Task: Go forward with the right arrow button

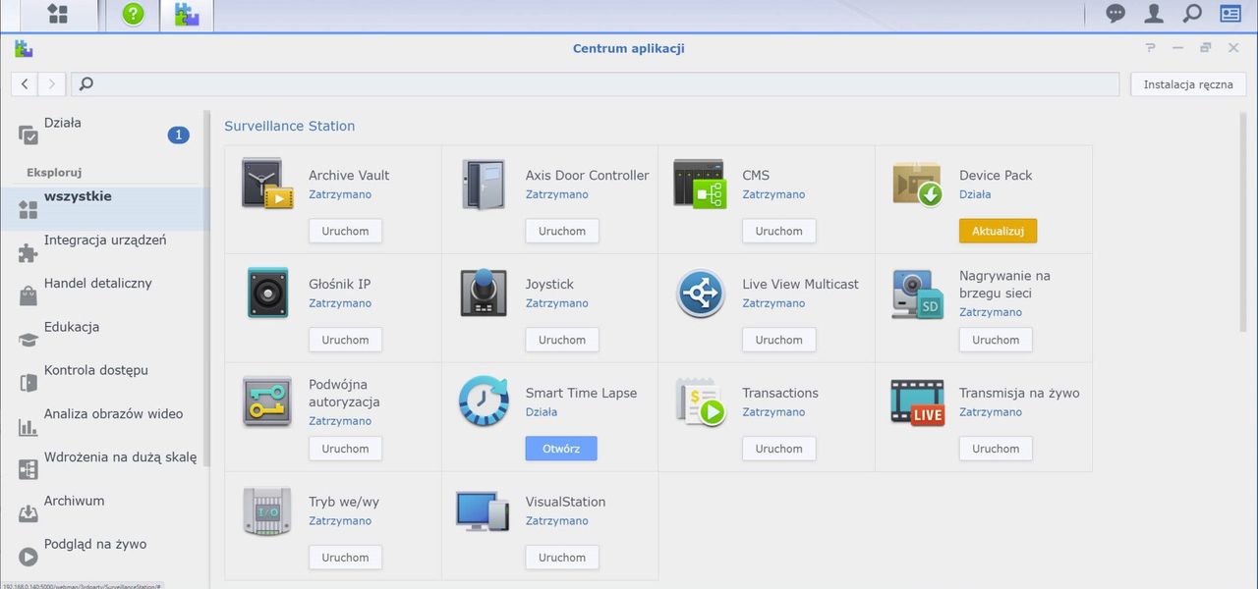Action: coord(52,84)
